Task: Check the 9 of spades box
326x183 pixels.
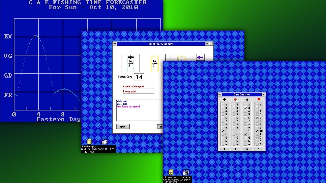Action: coord(246,128)
